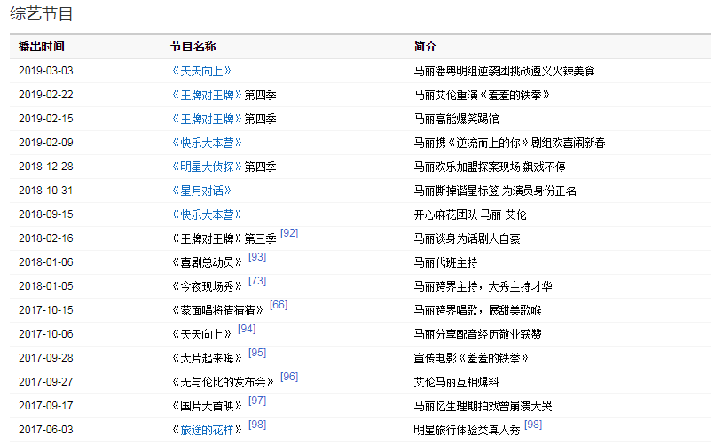The width and height of the screenshot is (723, 444).
Task: Open 《旅途的花样》 link
Action: [207, 430]
